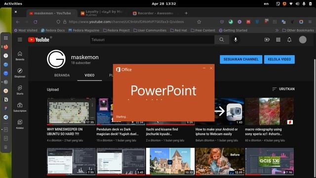Open 'macro videography using sony xperia' title
The height and width of the screenshot is (178, 316).
[x=263, y=132]
